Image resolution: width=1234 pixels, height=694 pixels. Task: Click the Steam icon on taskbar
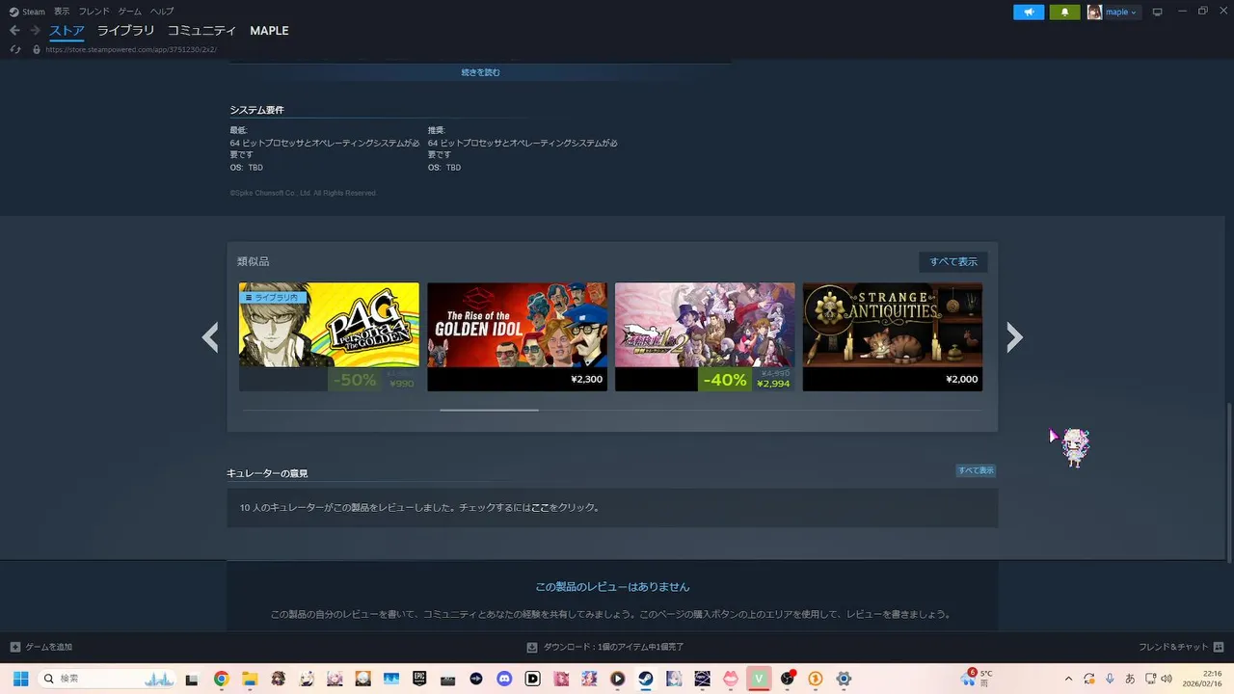click(x=646, y=679)
